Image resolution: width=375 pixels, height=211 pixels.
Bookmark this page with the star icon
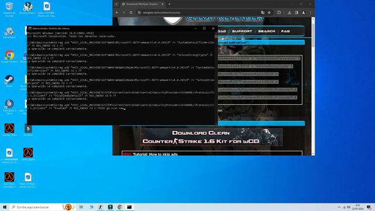[x=269, y=12]
